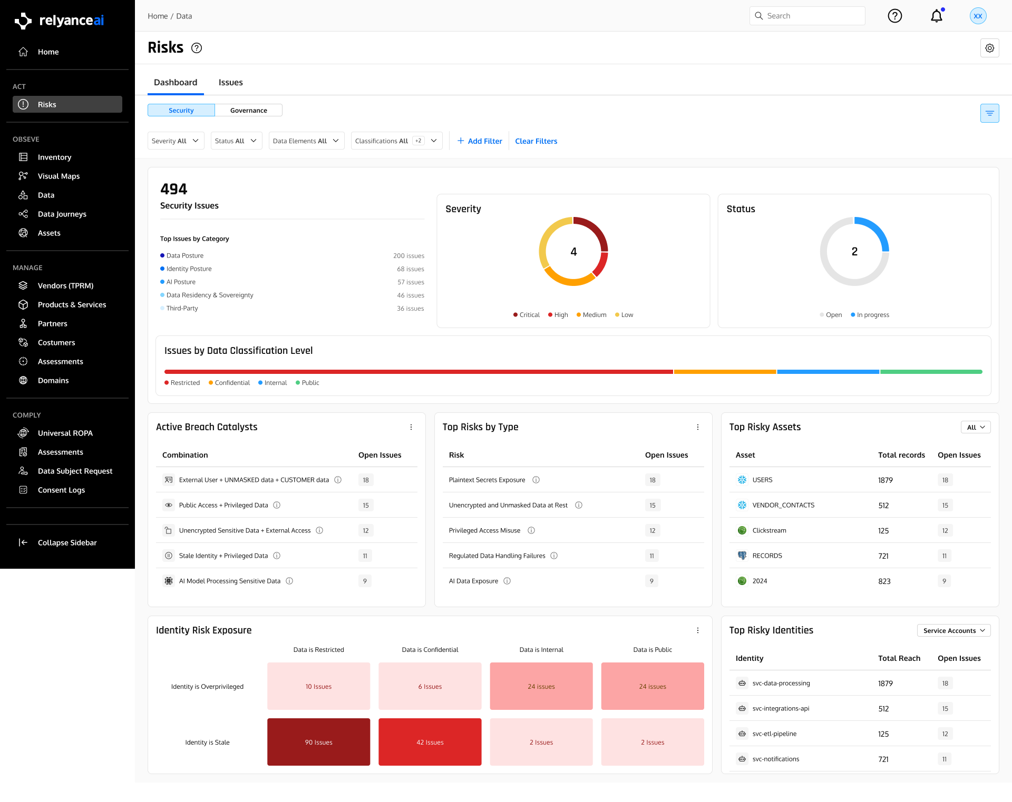Expand the Severity All dropdown

point(176,141)
